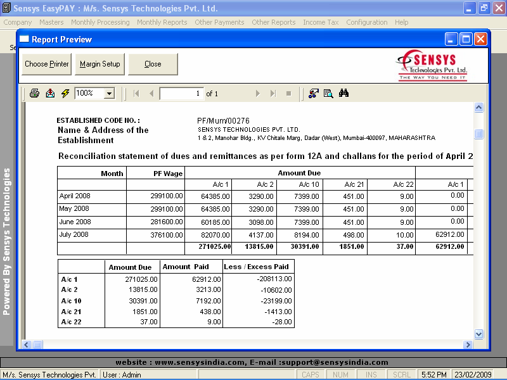Viewport: 507px width, 380px height.
Task: Maximize the Report Preview window
Action: [466, 39]
